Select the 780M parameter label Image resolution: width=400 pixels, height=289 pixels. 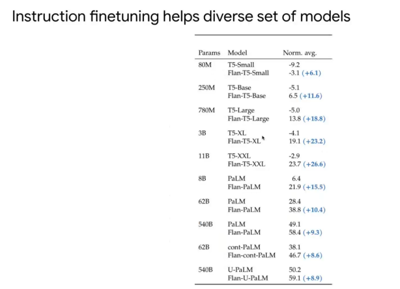(x=206, y=110)
